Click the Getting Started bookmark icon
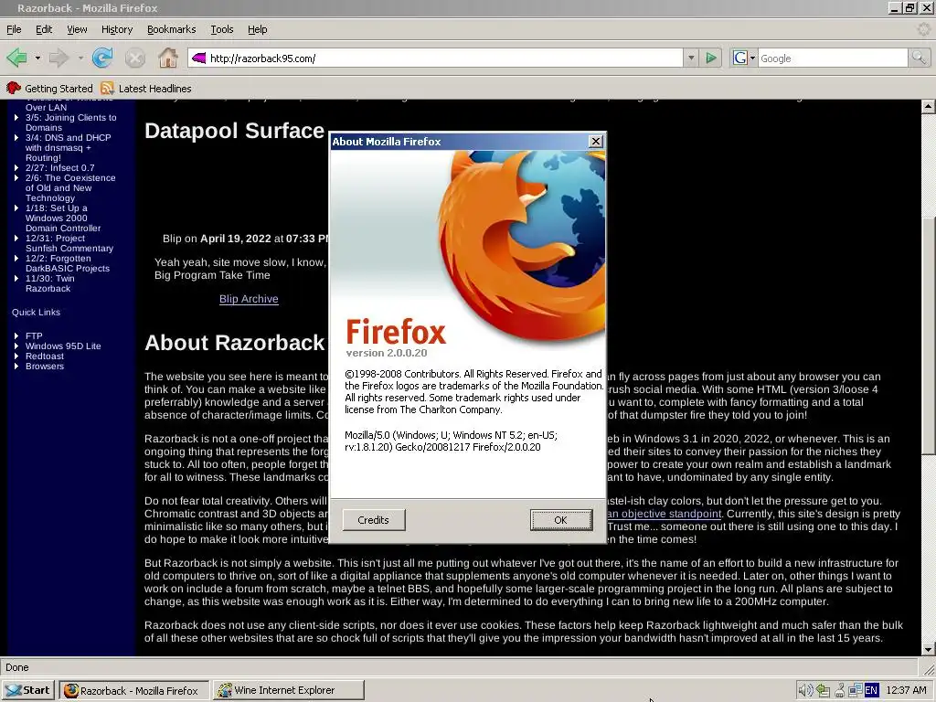The image size is (936, 702). coord(13,89)
